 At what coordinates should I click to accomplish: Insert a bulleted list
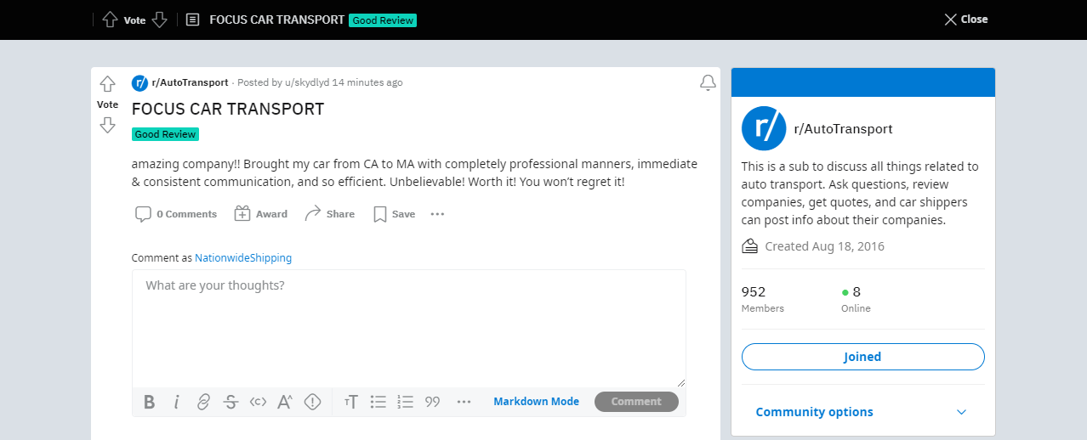(x=378, y=402)
